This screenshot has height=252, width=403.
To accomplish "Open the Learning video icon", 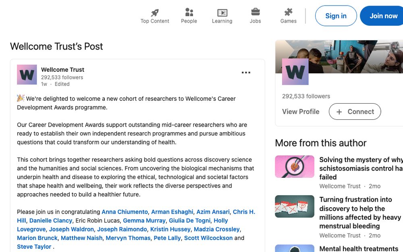I will click(x=222, y=12).
